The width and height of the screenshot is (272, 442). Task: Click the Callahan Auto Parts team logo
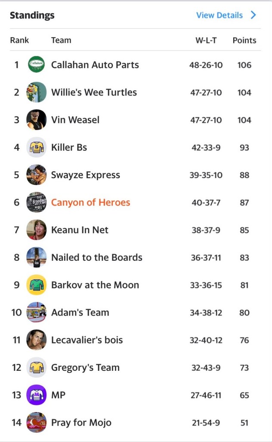[36, 65]
